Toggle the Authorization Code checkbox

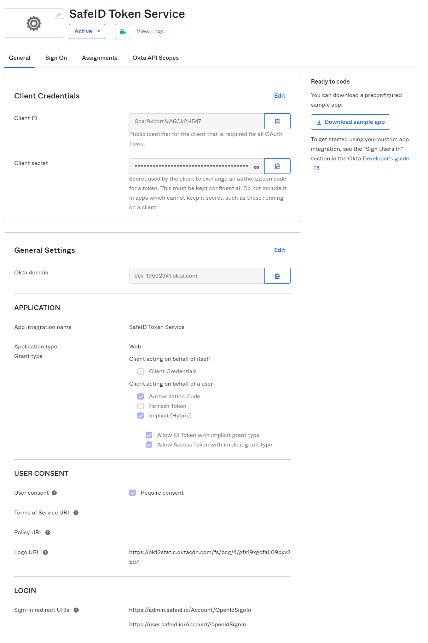[141, 397]
